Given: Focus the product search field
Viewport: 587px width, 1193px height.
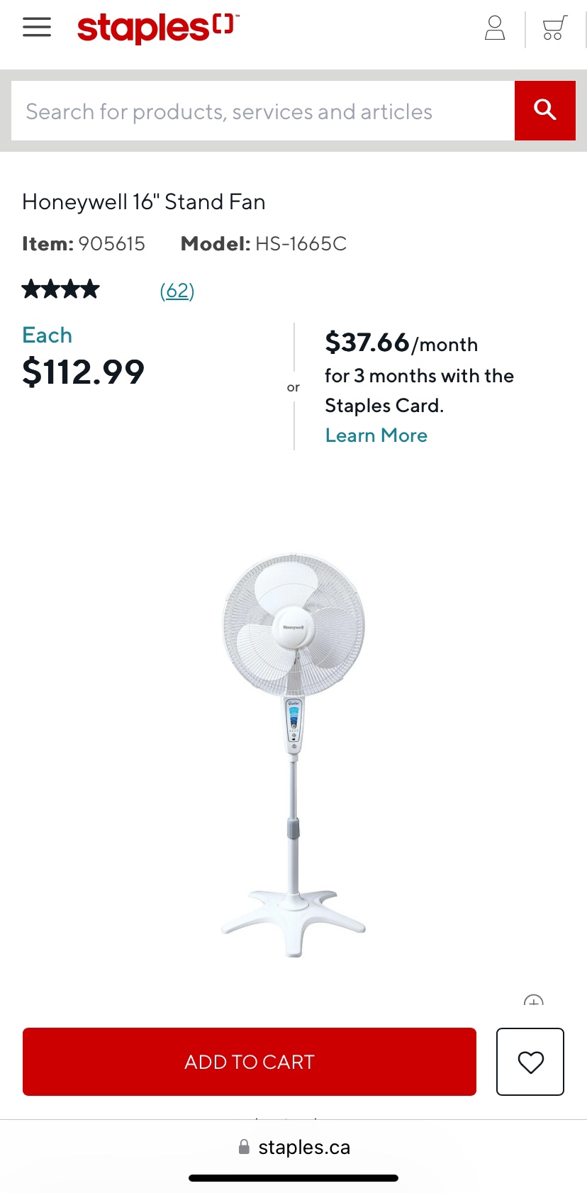Looking at the screenshot, I should (x=262, y=111).
